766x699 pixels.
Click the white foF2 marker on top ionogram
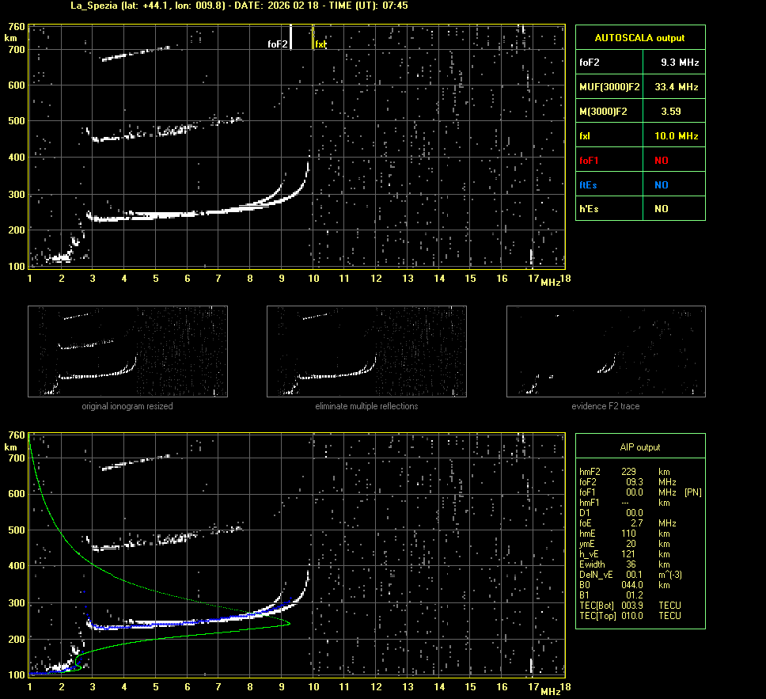(x=290, y=37)
